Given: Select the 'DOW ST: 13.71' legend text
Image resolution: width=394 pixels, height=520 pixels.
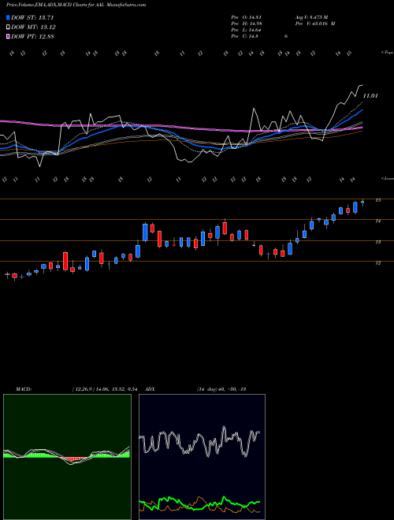Looking at the screenshot, I should pos(32,17).
